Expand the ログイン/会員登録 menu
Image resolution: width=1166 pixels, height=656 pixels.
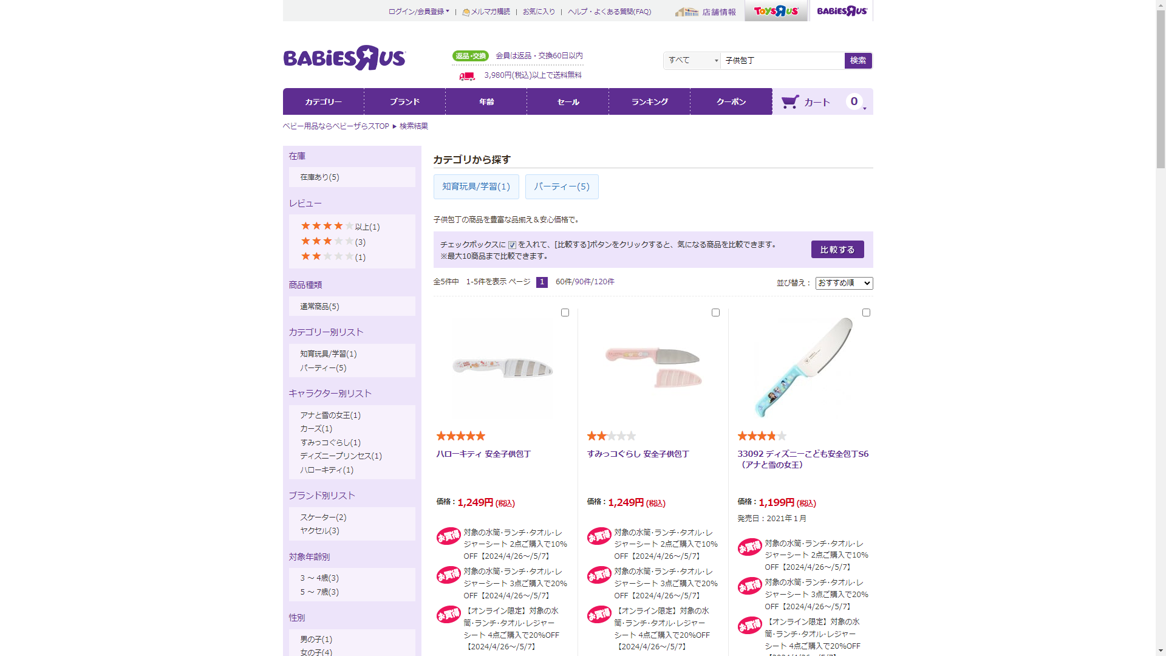[419, 12]
